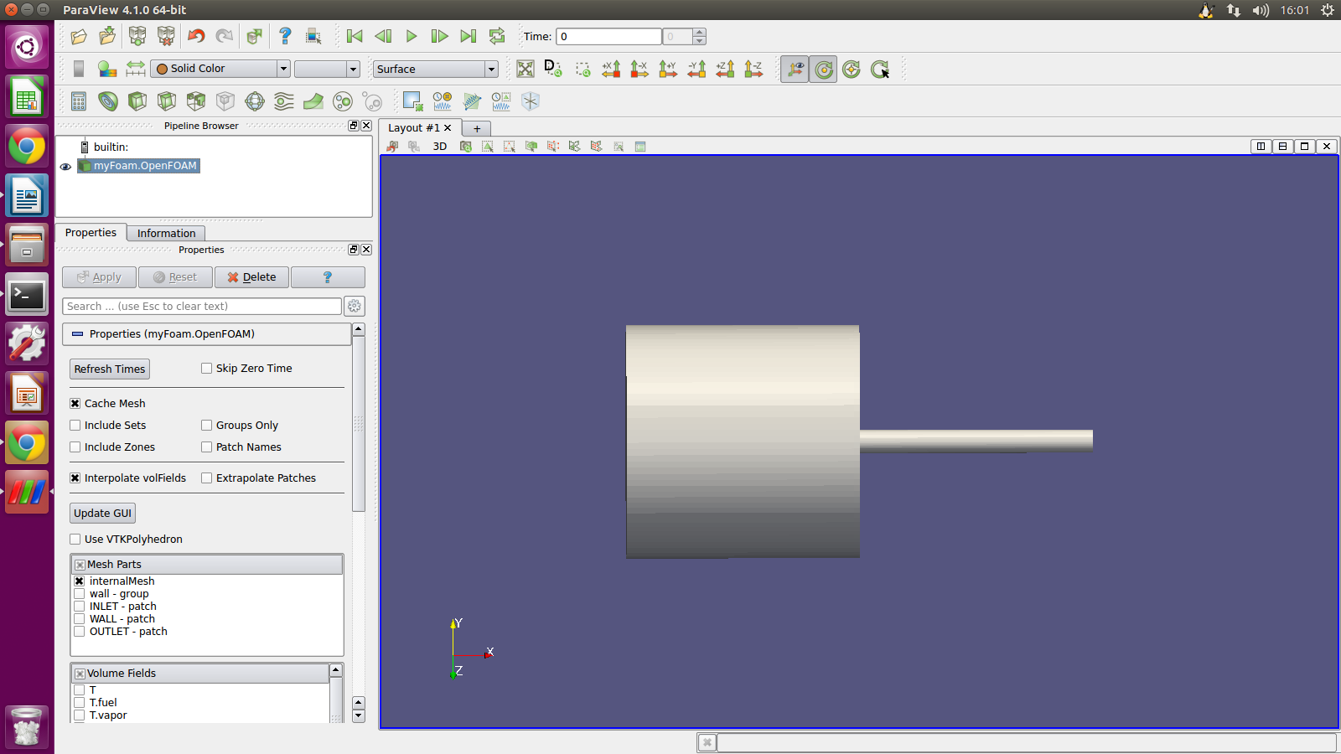Enable Use VTKPolyhedron checkbox
Image resolution: width=1341 pixels, height=754 pixels.
point(75,539)
